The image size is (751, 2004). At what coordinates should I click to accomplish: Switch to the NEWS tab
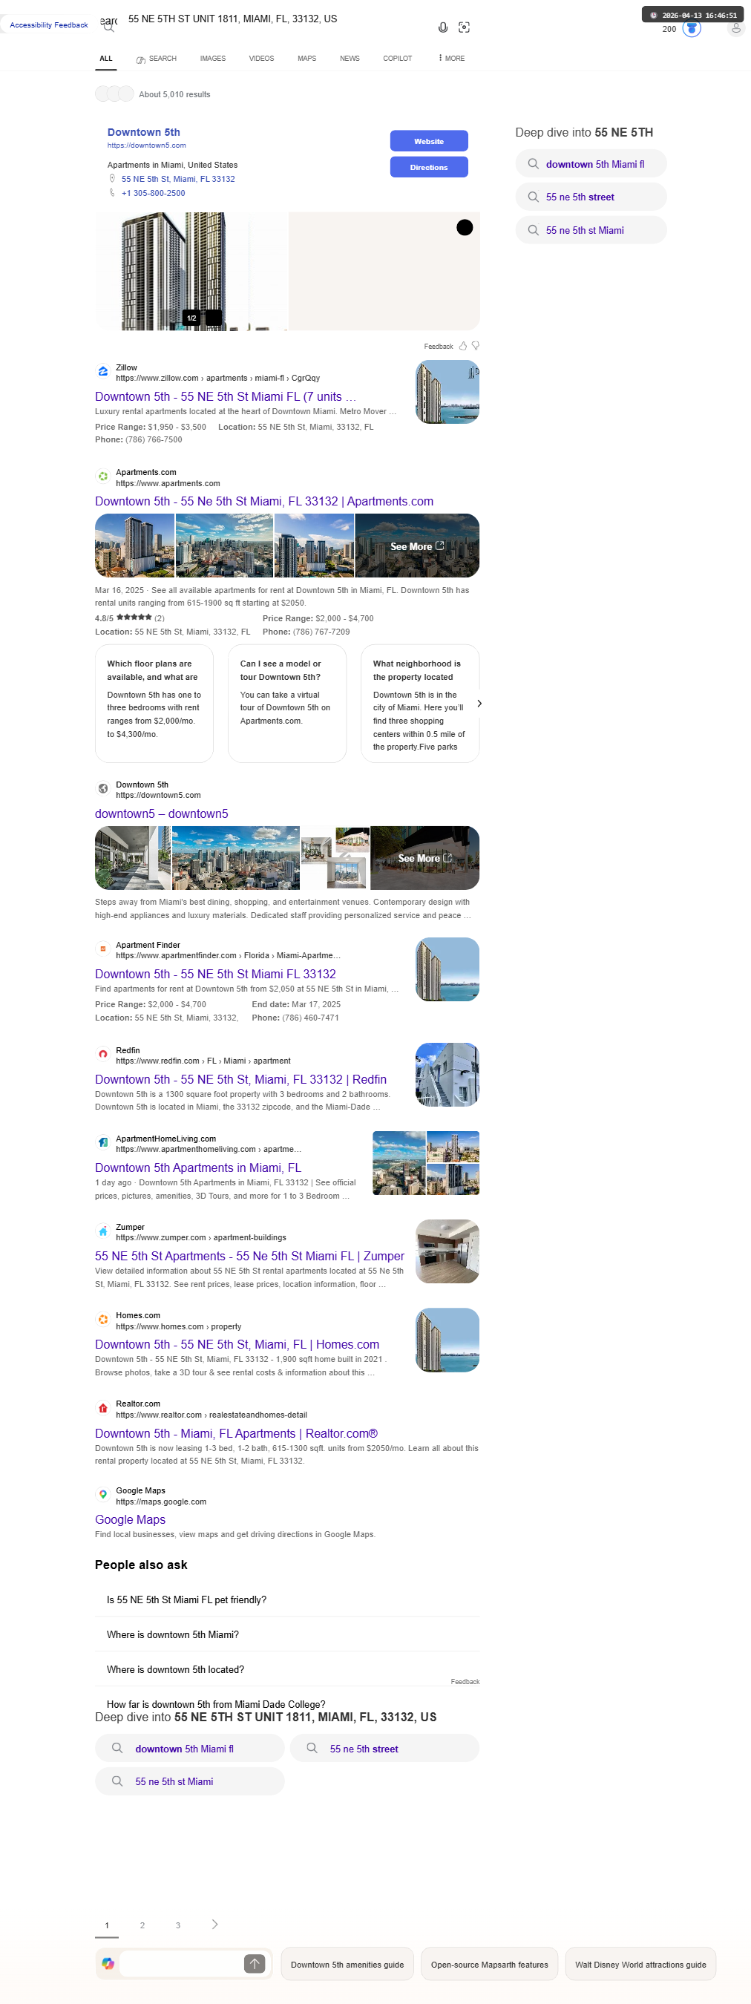point(350,59)
